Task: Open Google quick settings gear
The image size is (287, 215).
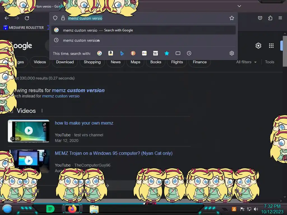Action: (x=258, y=46)
